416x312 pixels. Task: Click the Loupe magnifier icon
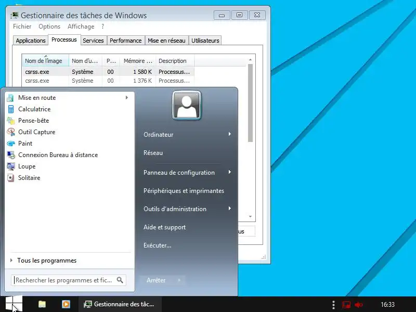click(11, 166)
